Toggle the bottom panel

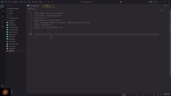(x=154, y=2)
